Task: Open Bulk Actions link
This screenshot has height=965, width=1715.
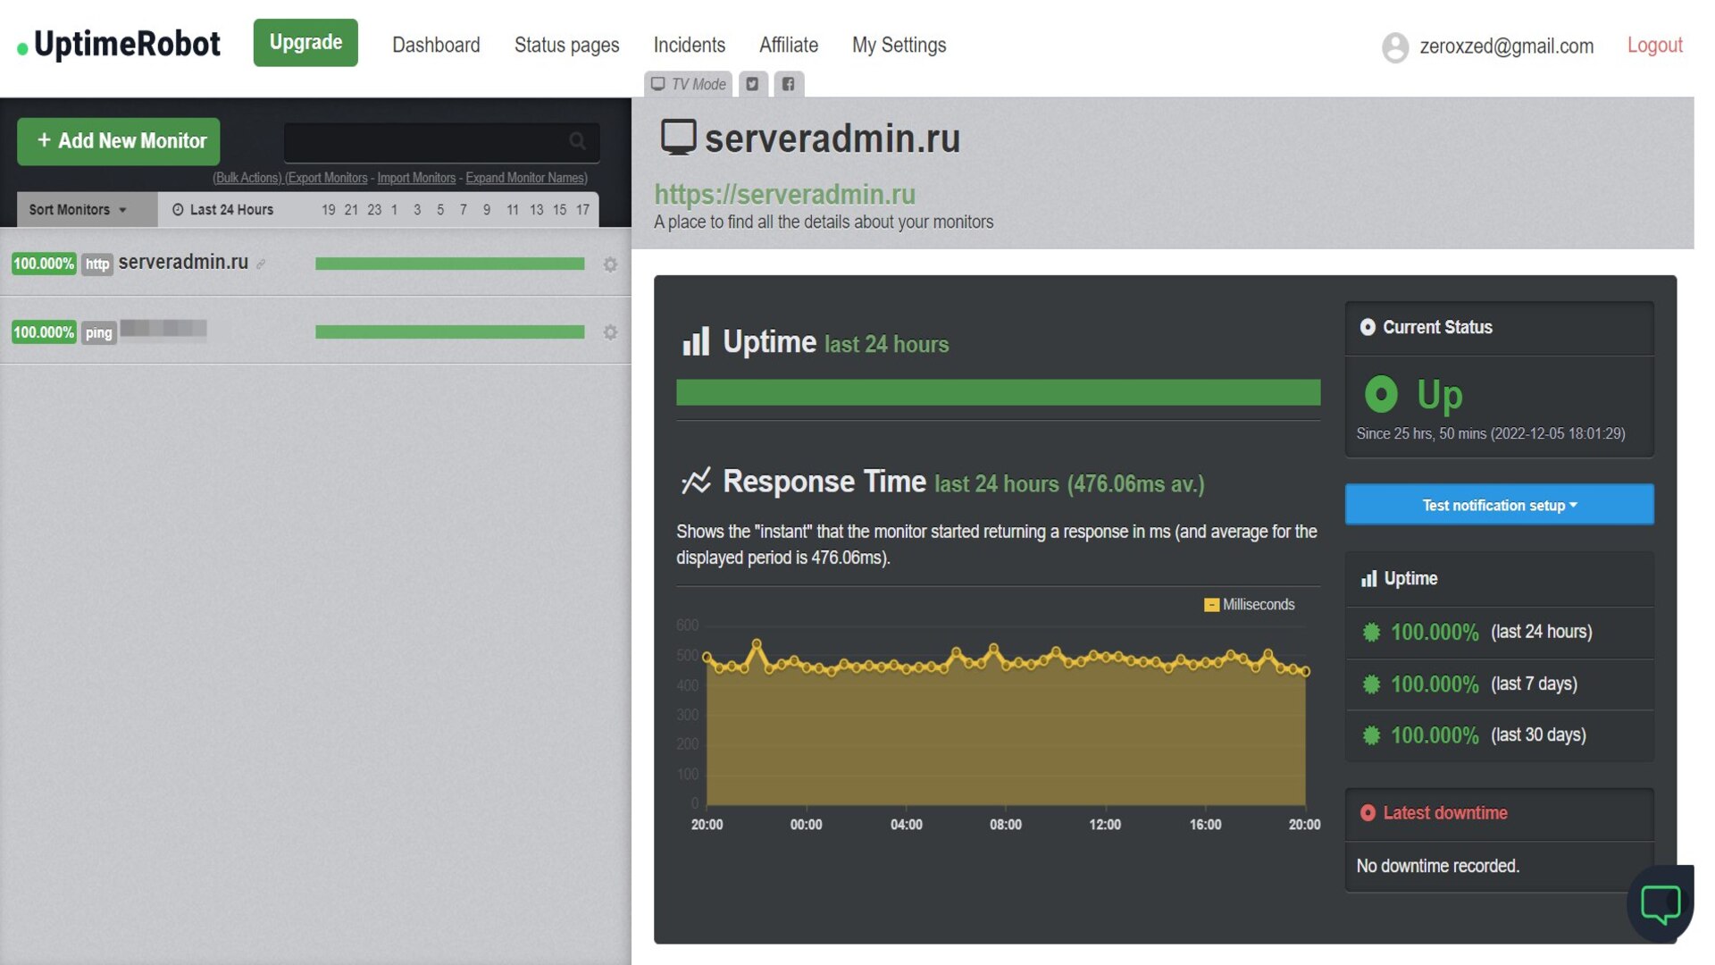Action: 247,178
